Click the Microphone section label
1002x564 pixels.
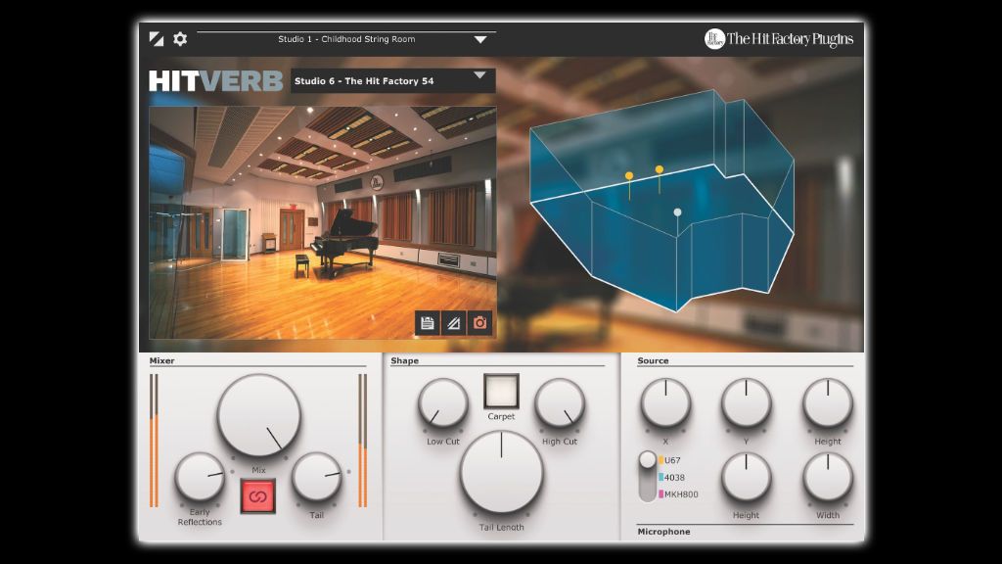pos(663,532)
